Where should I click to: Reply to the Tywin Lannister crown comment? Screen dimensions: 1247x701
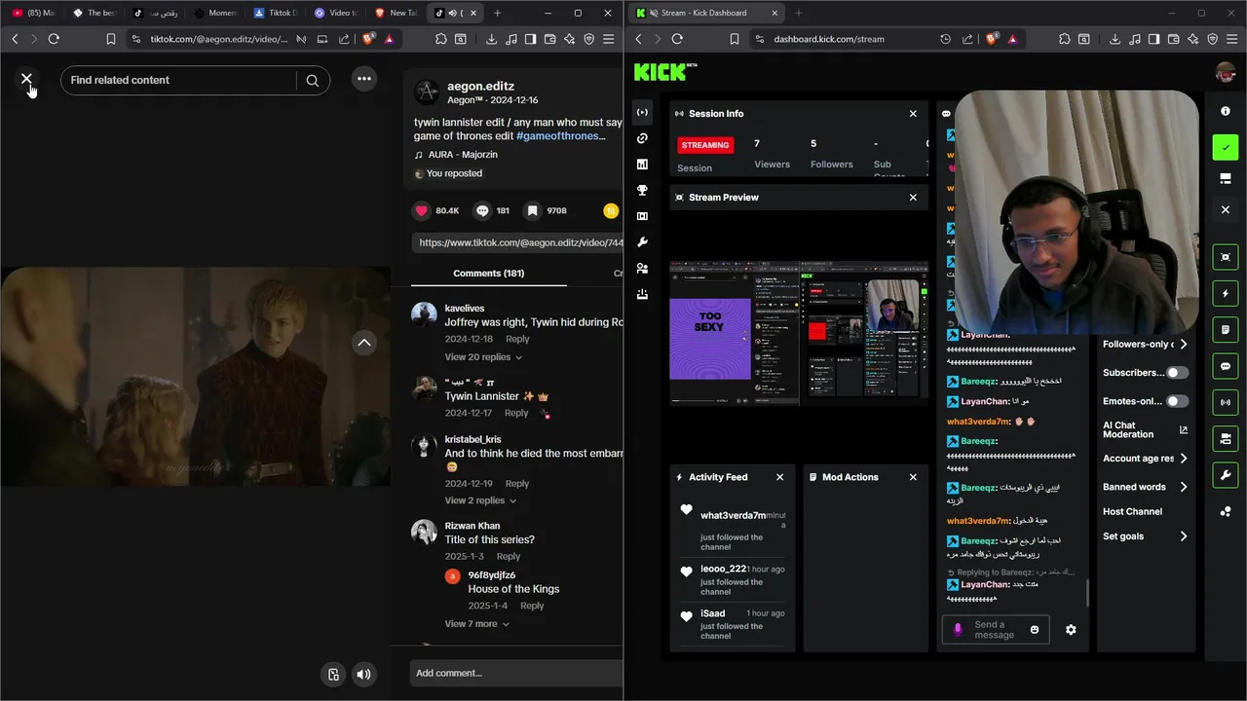(x=516, y=413)
